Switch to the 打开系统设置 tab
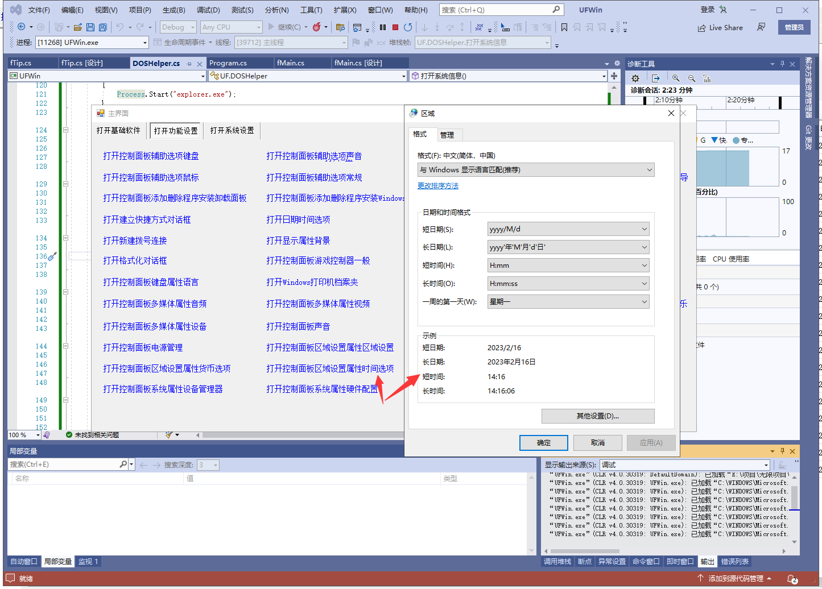822x589 pixels. click(x=232, y=130)
